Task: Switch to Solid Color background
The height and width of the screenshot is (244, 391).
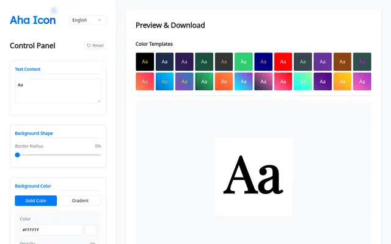Action: click(36, 201)
